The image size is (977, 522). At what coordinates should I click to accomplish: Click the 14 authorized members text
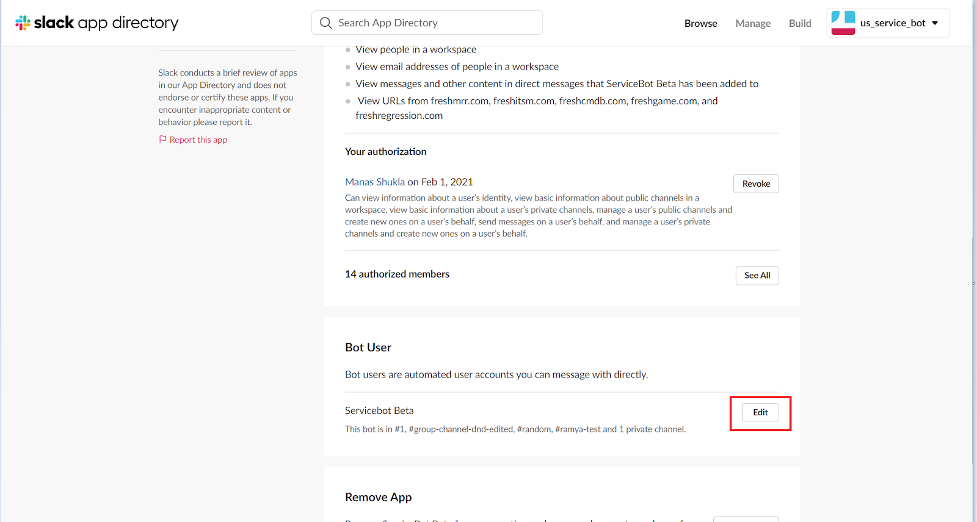(397, 274)
